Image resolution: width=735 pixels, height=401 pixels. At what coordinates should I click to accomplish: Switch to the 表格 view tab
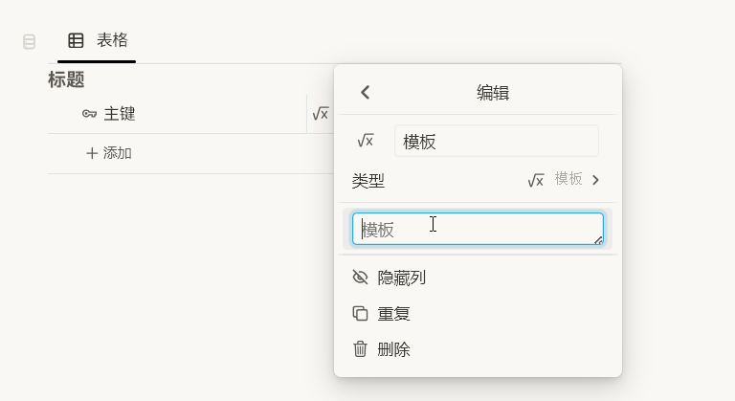click(x=97, y=41)
